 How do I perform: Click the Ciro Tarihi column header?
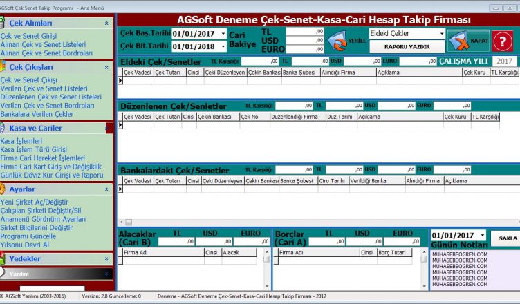[333, 181]
